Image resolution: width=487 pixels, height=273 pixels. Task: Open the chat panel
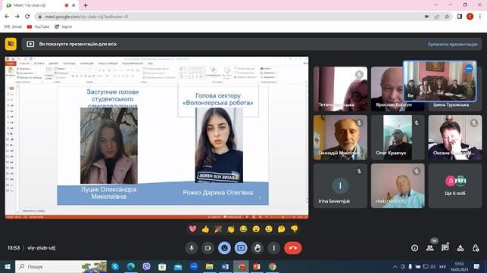coord(445,248)
